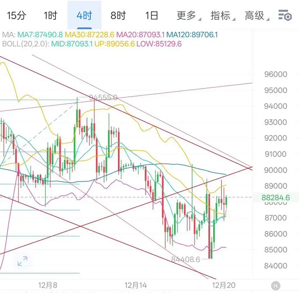
Task: Click the 95000 price axis label
Action: (276, 90)
